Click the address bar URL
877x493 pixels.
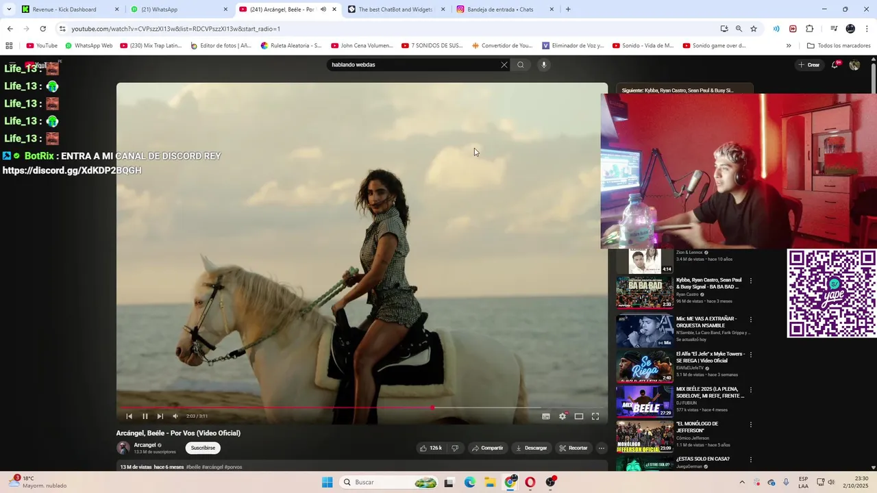point(175,29)
